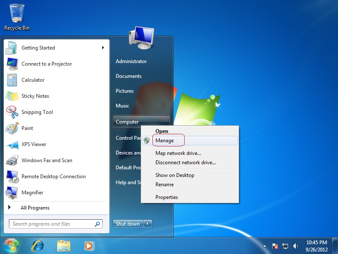Image resolution: width=338 pixels, height=254 pixels.
Task: Click the Show desktop strip
Action: pyautogui.click(x=335, y=246)
